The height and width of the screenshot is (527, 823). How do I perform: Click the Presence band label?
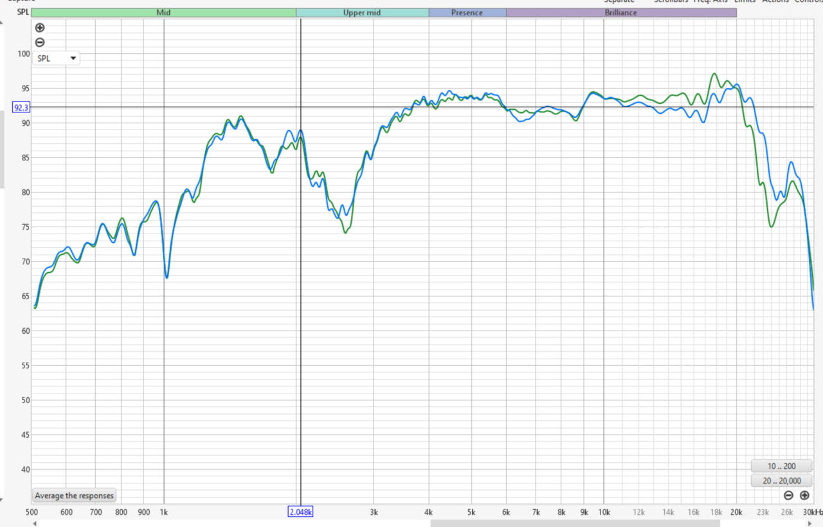tap(467, 13)
